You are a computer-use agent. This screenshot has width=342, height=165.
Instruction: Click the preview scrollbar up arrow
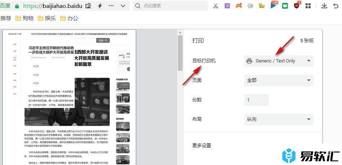pyautogui.click(x=180, y=32)
